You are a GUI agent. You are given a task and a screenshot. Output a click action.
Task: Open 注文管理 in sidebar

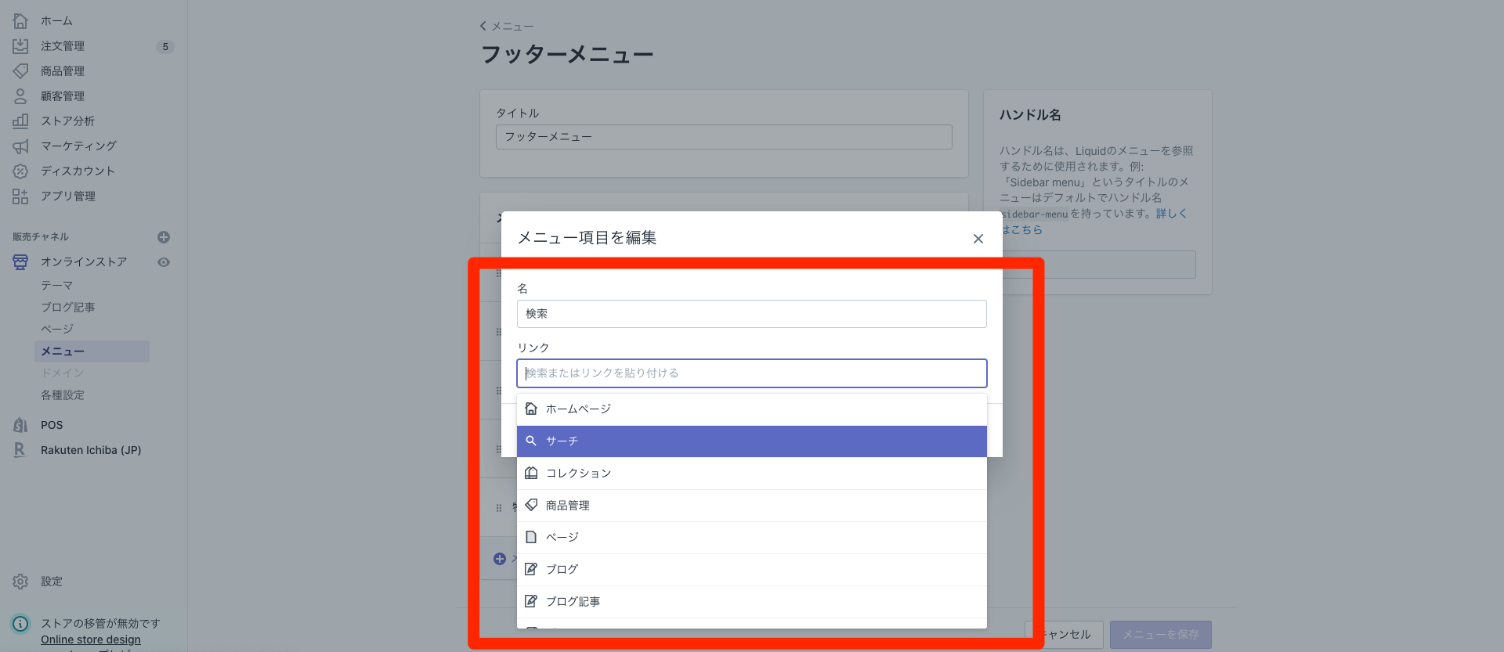point(63,46)
